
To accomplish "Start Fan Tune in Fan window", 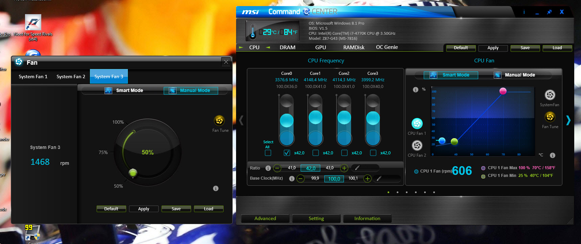I will point(219,120).
